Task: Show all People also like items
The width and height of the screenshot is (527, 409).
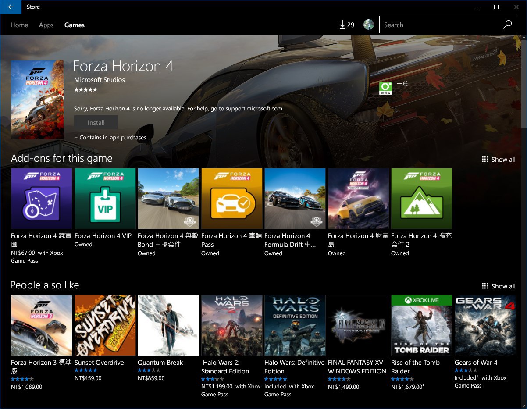Action: pyautogui.click(x=499, y=286)
